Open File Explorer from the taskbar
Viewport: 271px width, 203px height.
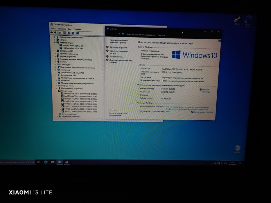pyautogui.click(x=53, y=162)
